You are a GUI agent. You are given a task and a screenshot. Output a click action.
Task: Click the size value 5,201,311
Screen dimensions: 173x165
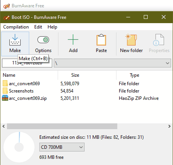pos(70,98)
